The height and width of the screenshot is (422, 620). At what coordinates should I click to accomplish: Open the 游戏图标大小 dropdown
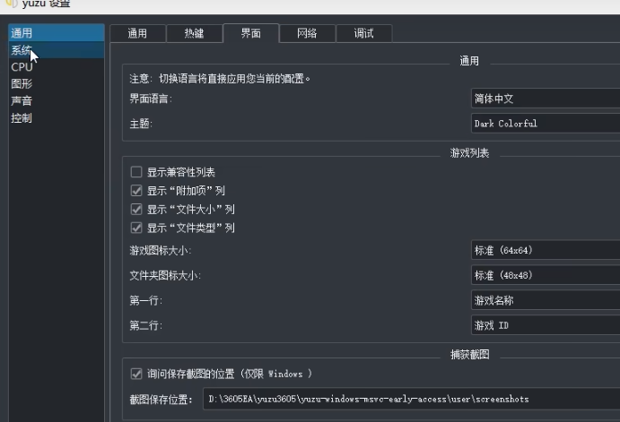click(x=545, y=251)
